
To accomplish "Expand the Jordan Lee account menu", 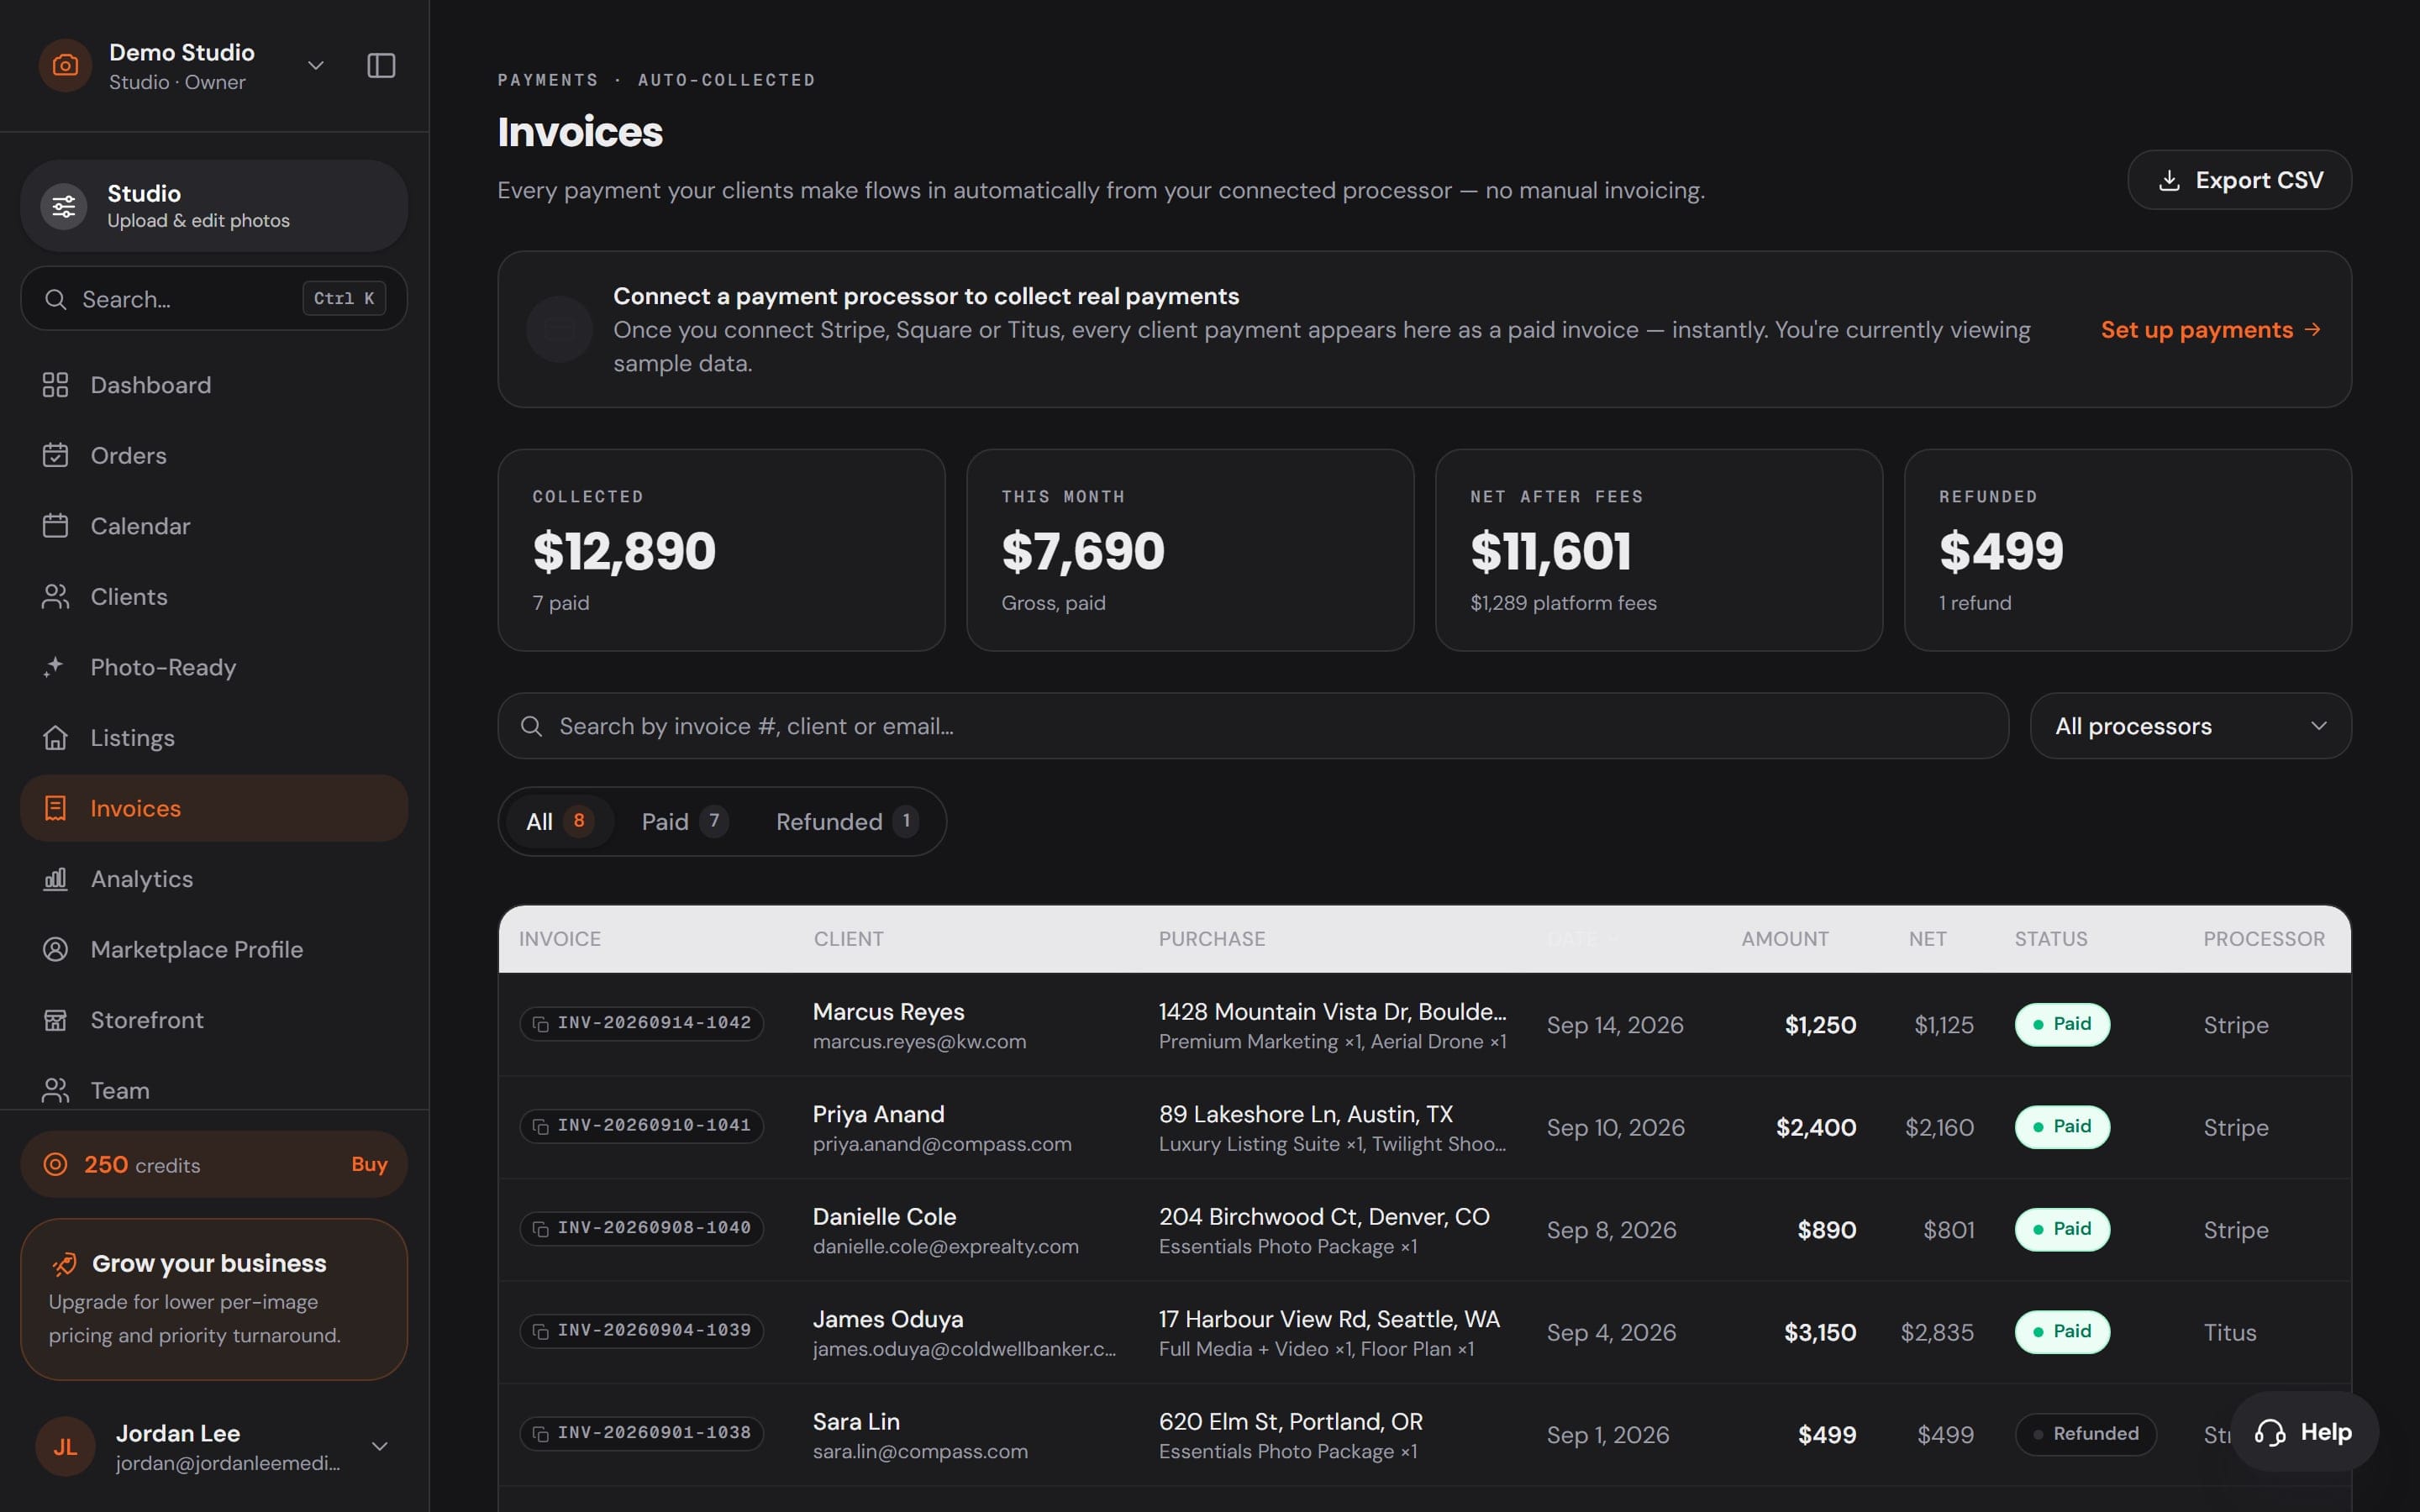I will coord(380,1447).
